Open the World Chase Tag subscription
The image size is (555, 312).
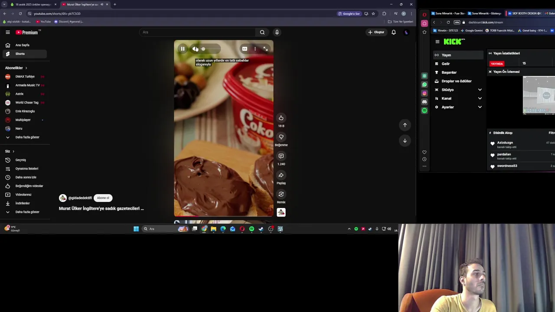(x=24, y=103)
